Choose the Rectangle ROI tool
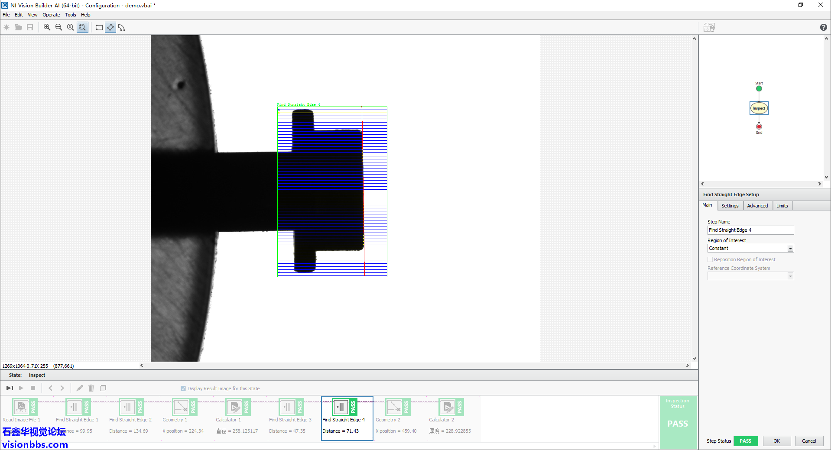The image size is (831, 450). click(99, 27)
